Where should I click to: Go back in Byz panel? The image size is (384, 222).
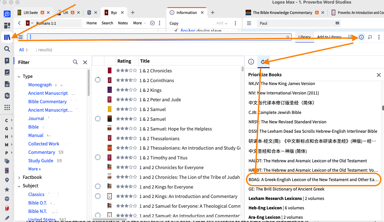[19, 23]
